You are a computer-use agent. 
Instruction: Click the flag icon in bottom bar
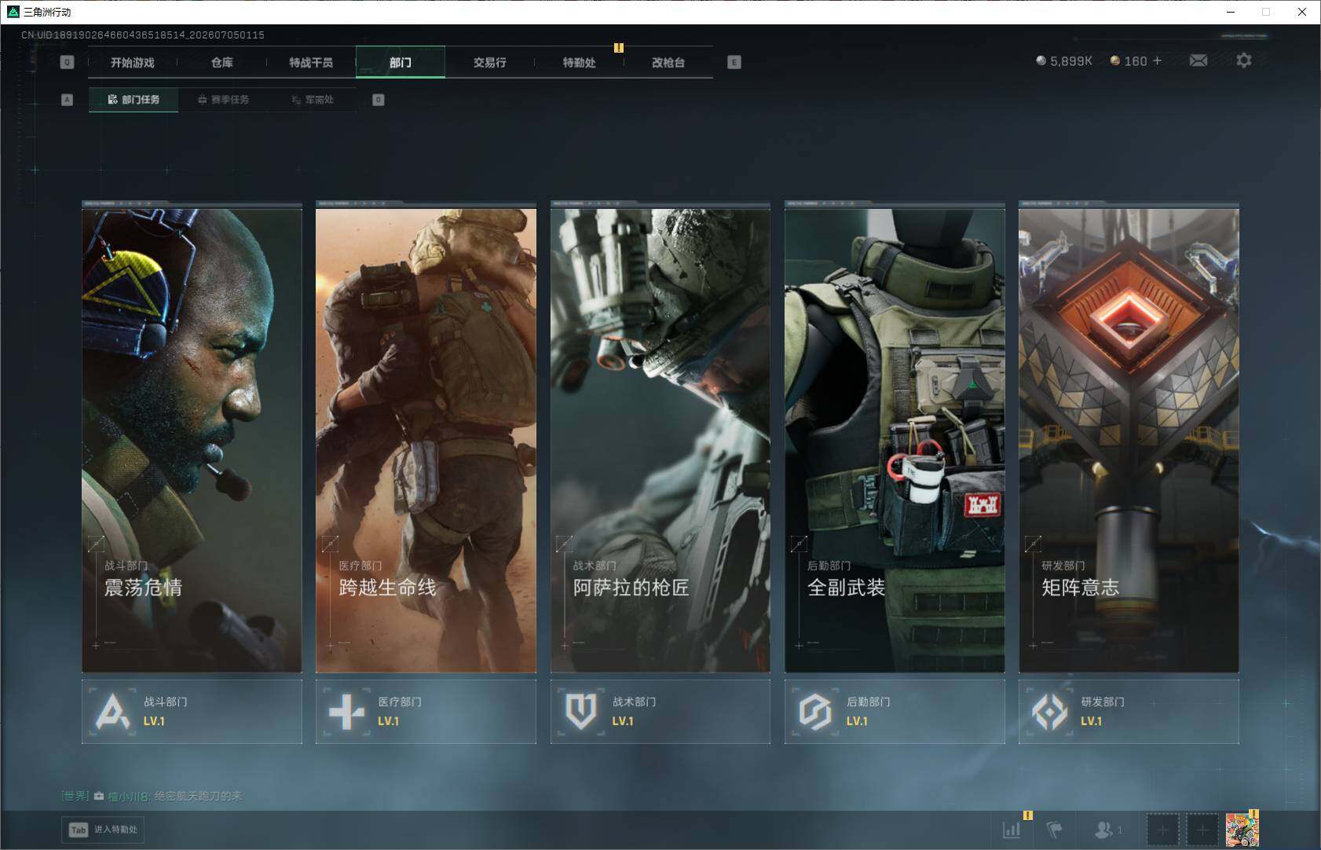(1055, 829)
